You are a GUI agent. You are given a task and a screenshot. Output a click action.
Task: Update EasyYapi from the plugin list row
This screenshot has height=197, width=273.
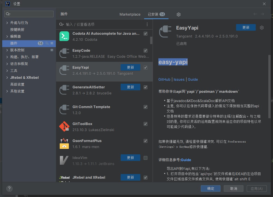coord(130,67)
